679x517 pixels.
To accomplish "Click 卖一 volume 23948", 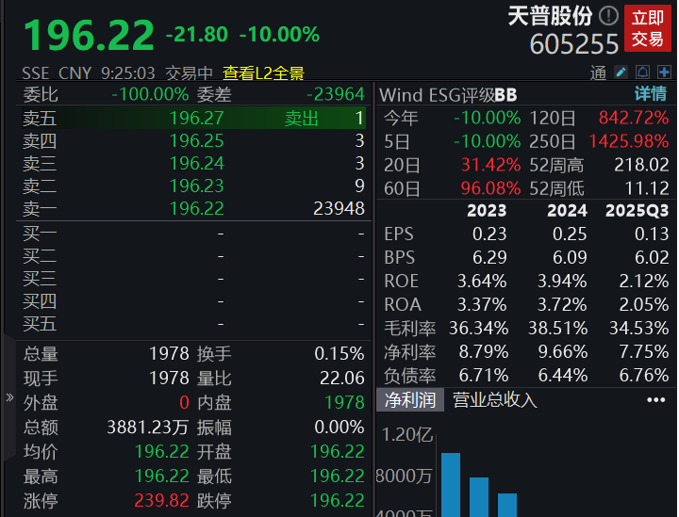I will pos(339,208).
